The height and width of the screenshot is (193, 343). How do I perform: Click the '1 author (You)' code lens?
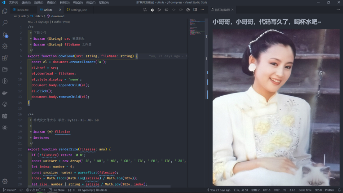[x=60, y=22]
